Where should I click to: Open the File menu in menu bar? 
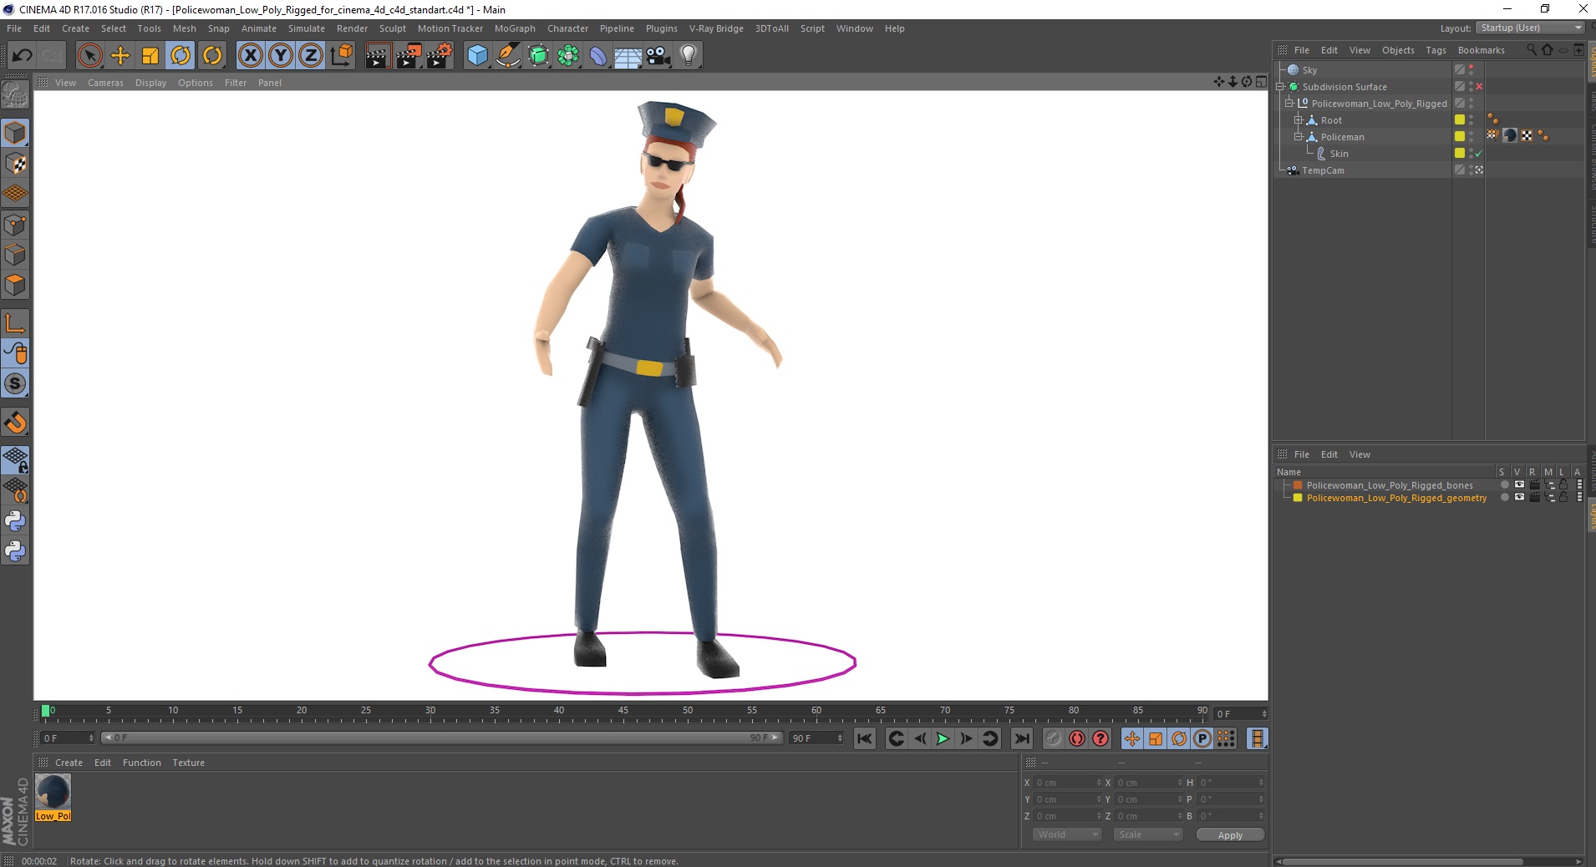14,28
